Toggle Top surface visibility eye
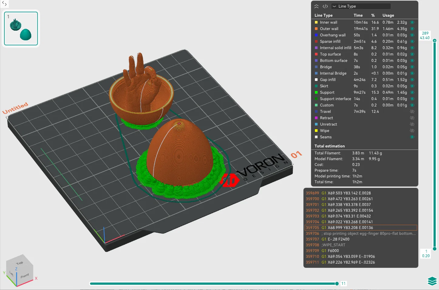439x290 pixels. coord(412,54)
